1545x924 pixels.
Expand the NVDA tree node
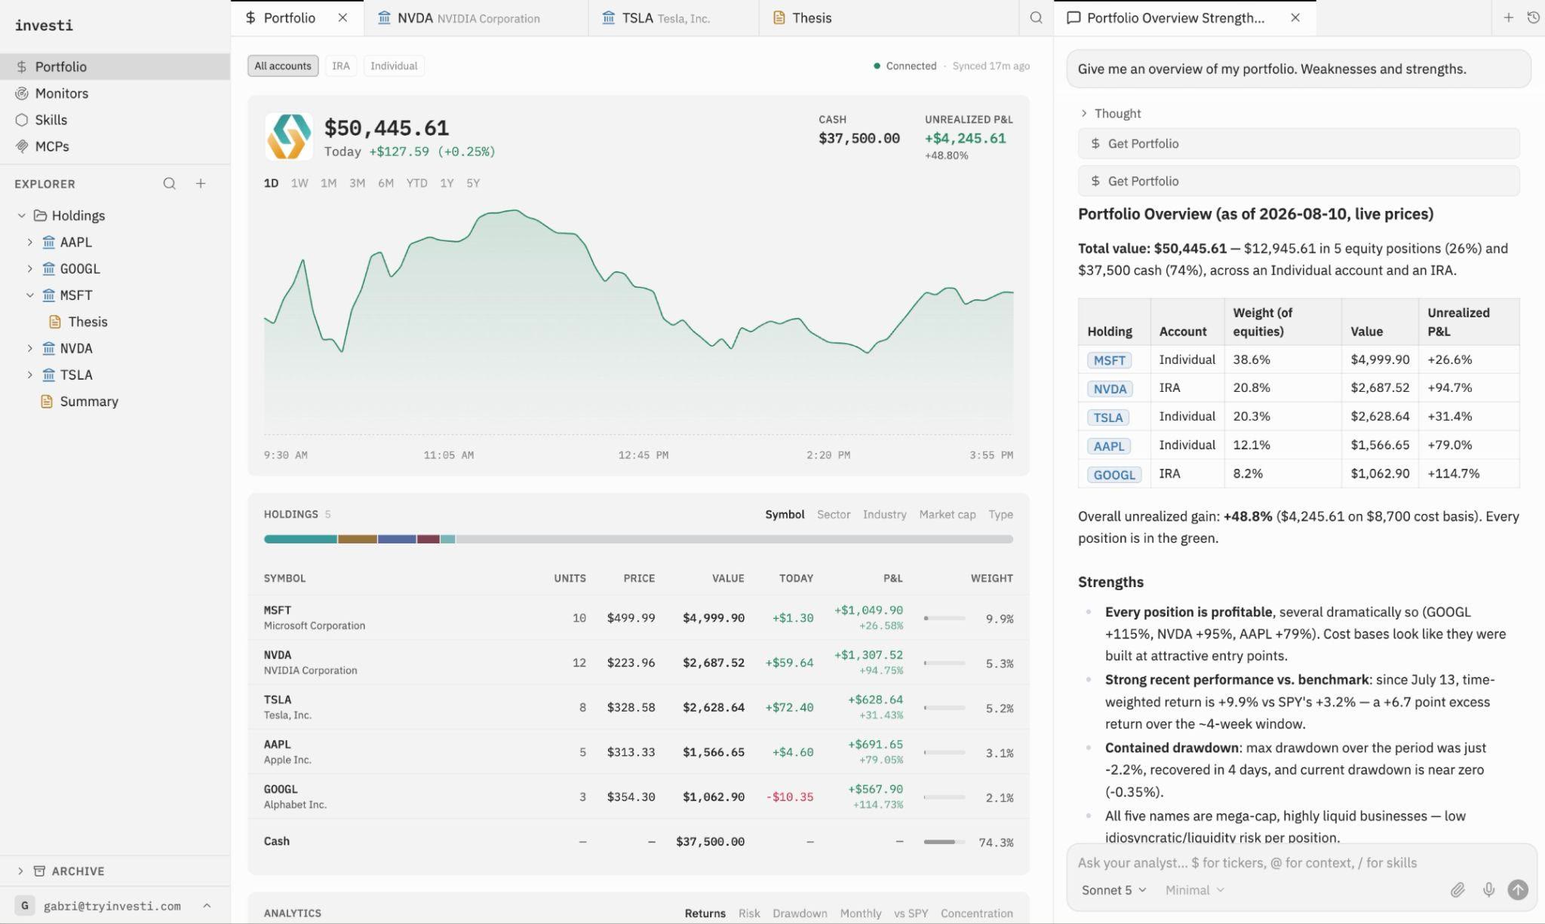(x=30, y=348)
